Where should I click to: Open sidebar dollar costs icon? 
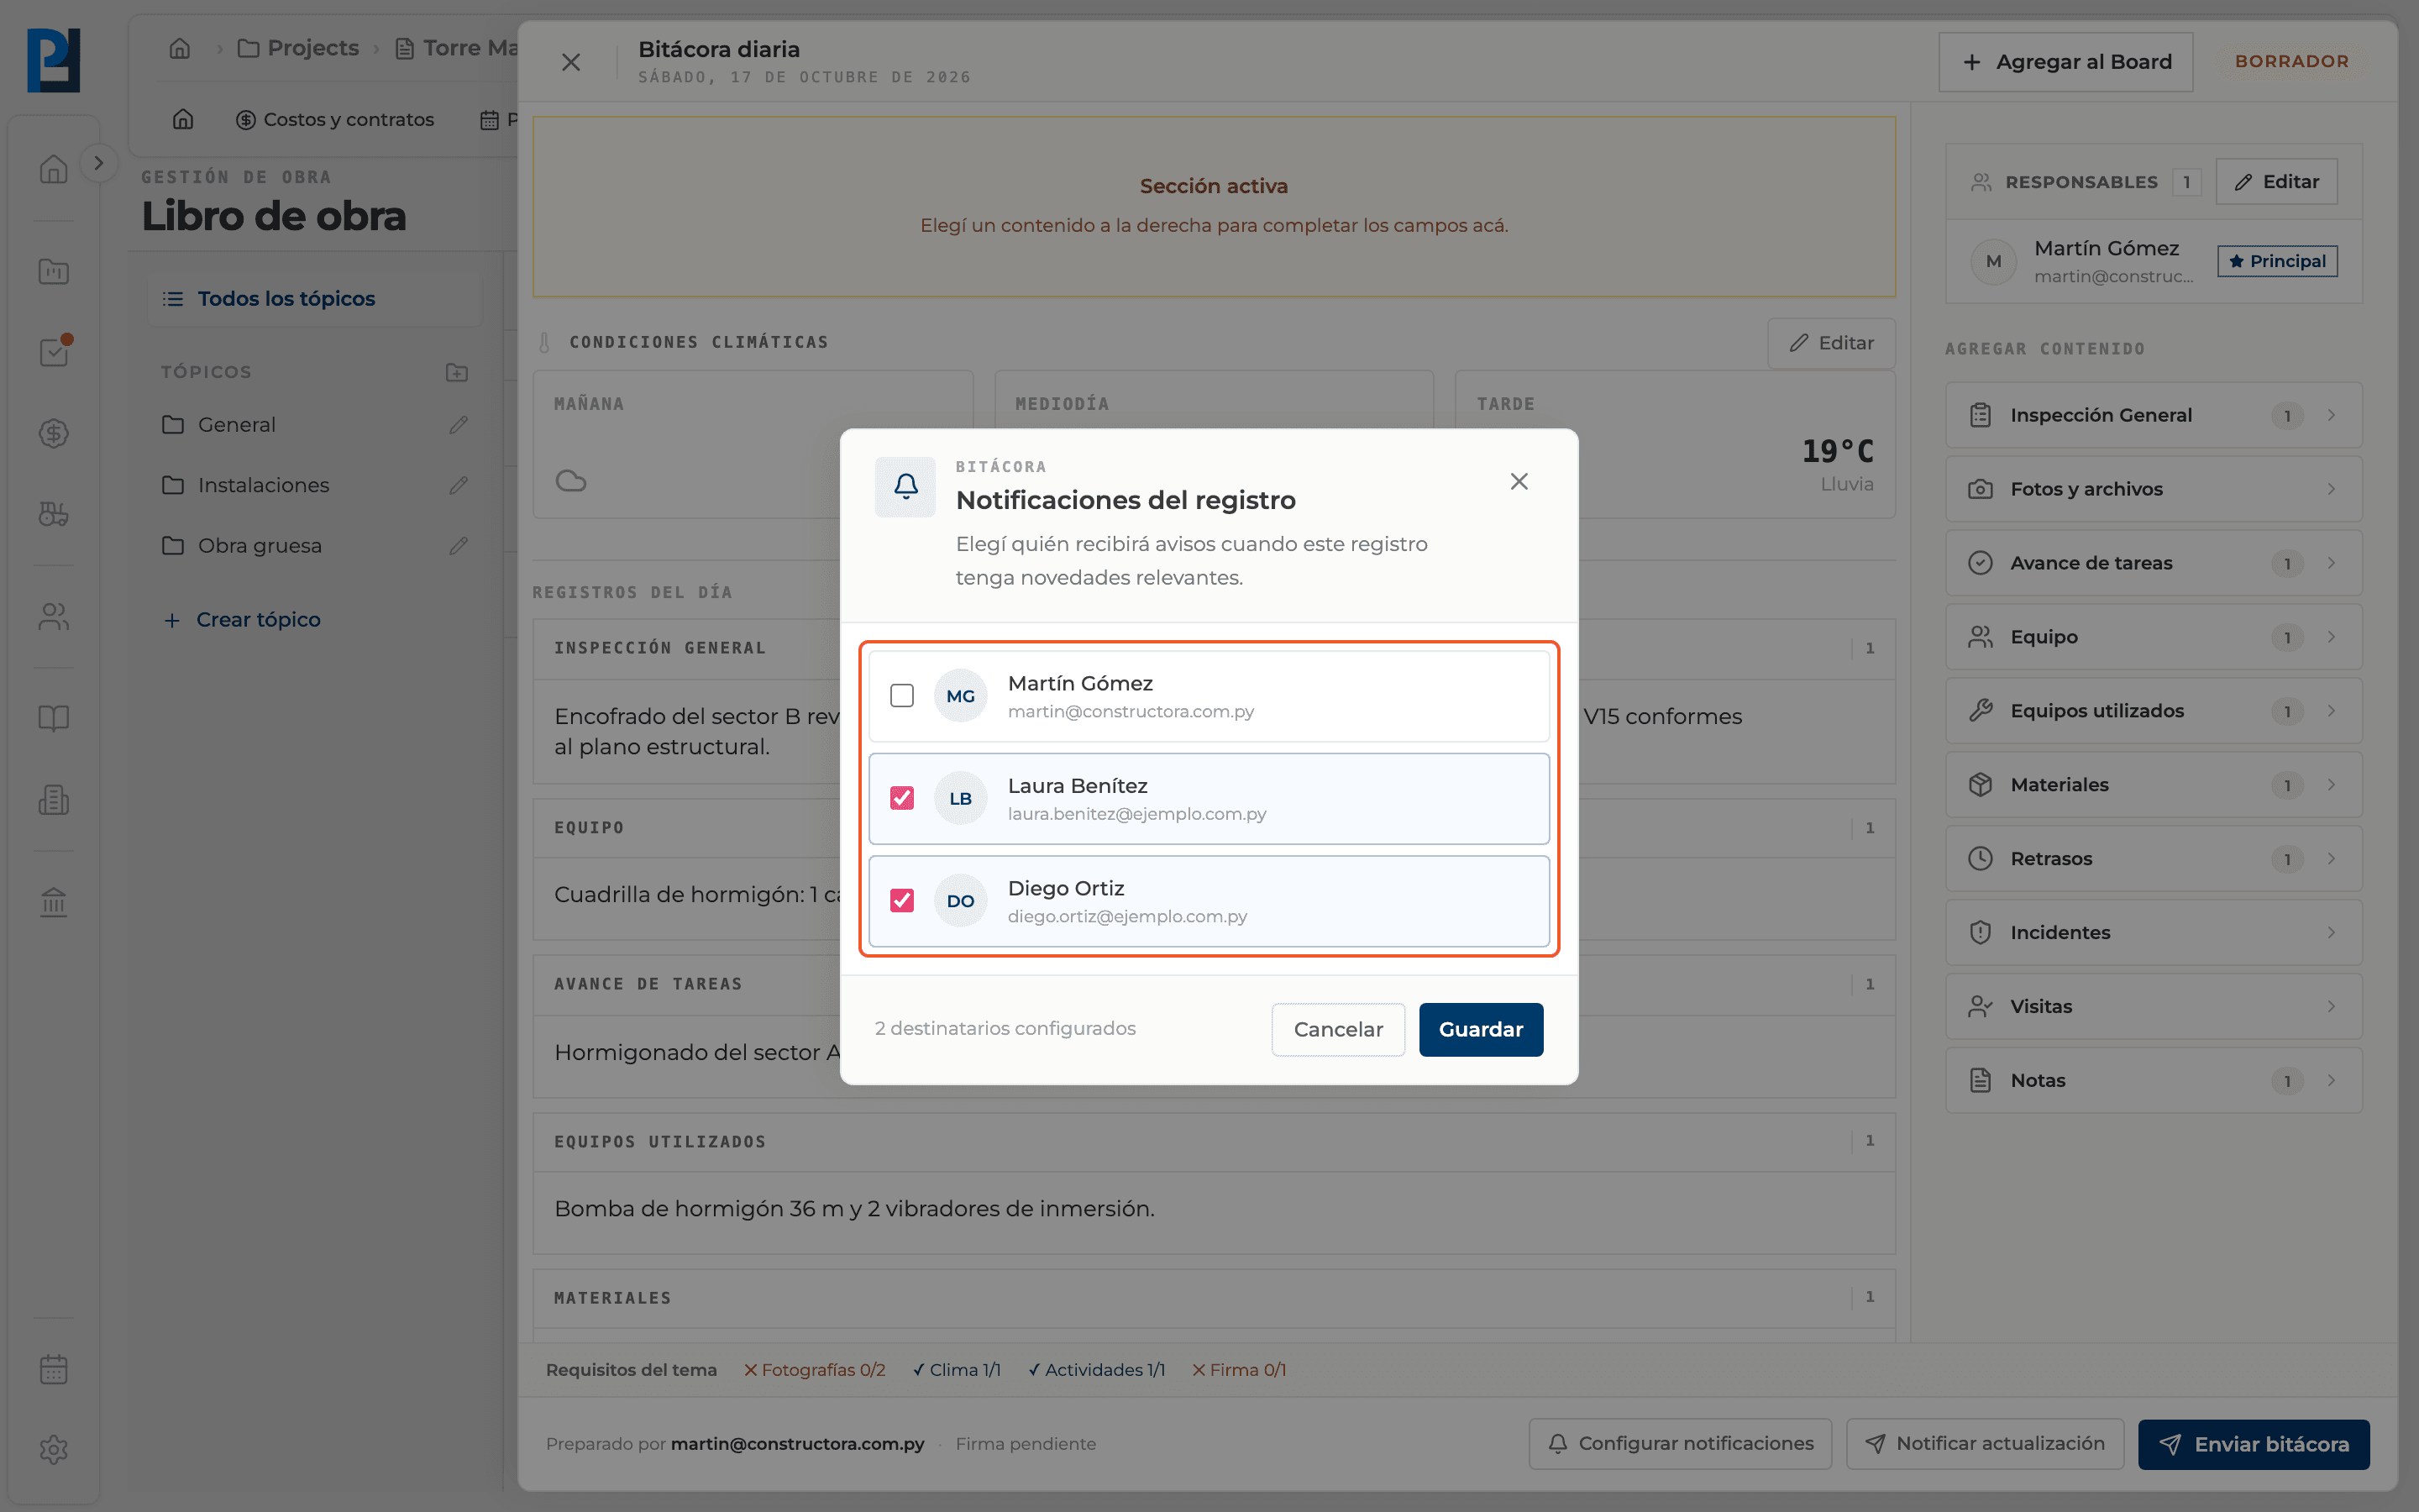[54, 434]
